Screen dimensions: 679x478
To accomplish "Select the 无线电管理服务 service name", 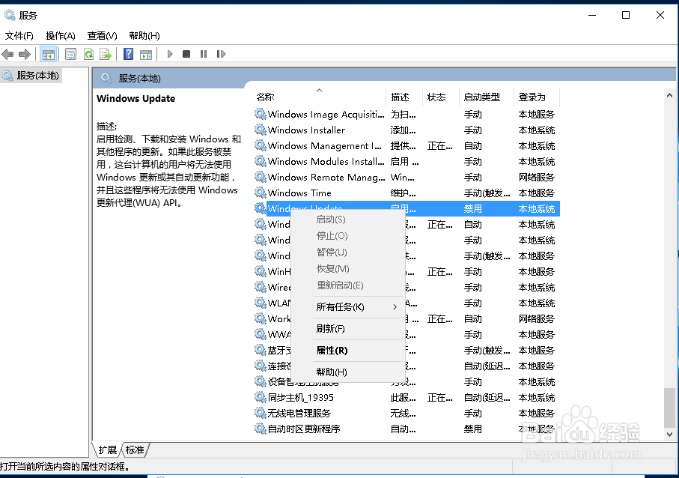I will pyautogui.click(x=299, y=413).
